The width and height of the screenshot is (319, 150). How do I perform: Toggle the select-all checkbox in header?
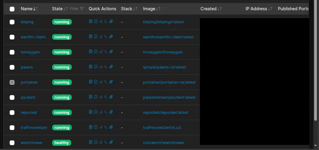pyautogui.click(x=12, y=9)
